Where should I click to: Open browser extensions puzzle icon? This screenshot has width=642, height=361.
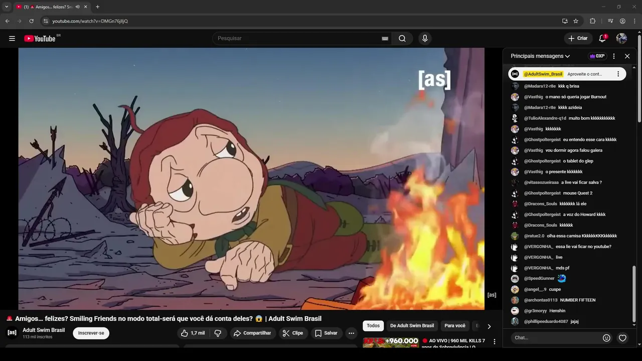pyautogui.click(x=592, y=21)
